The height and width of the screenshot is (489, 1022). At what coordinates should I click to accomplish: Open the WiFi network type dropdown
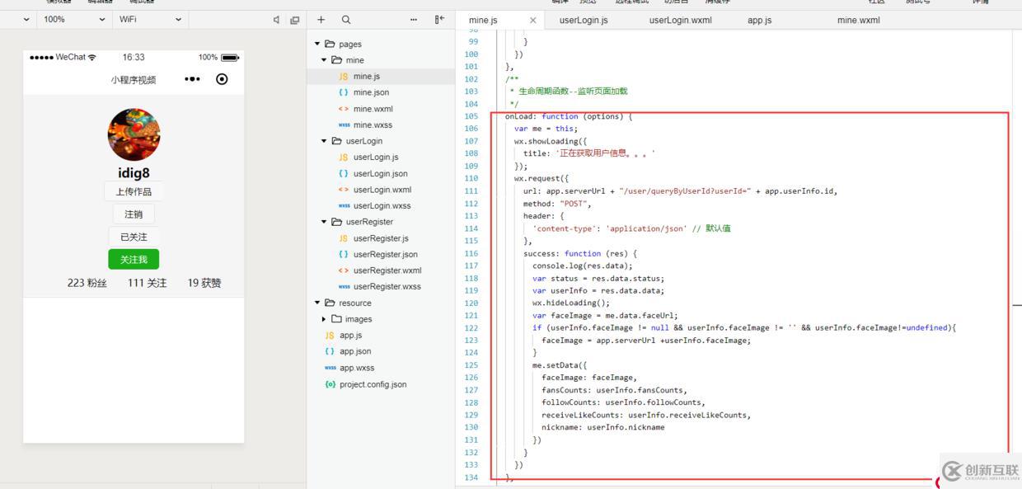point(150,19)
